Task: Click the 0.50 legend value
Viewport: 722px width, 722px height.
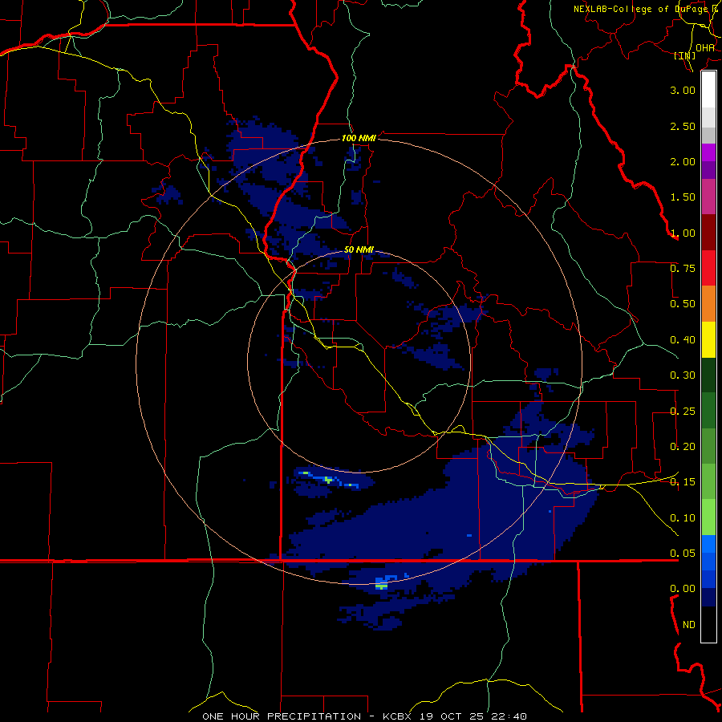Action: pyautogui.click(x=683, y=304)
